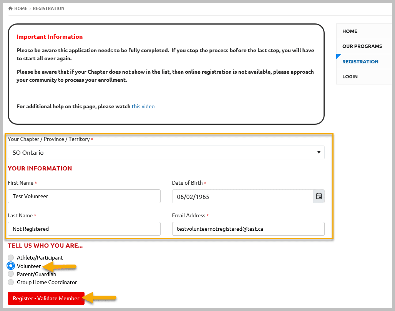Select the Athlete/Participant radio option

[11, 257]
